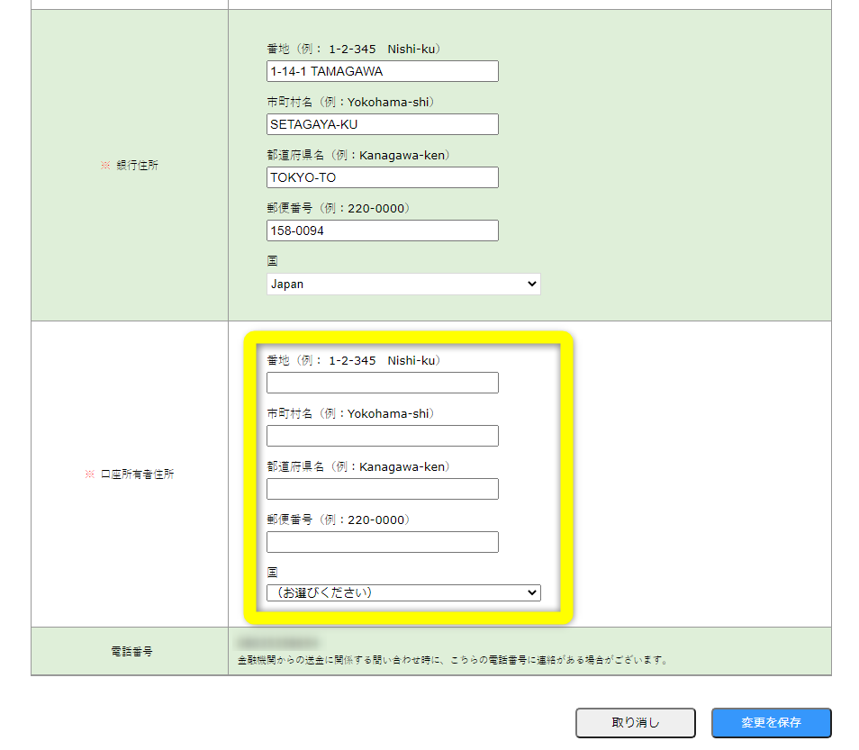Click the blurred phone number value

277,643
